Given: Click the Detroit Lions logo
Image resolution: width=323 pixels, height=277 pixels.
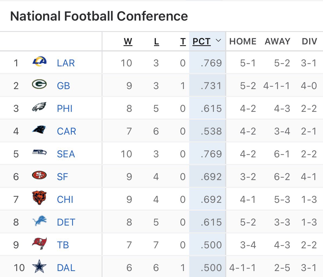Looking at the screenshot, I should 39,221.
